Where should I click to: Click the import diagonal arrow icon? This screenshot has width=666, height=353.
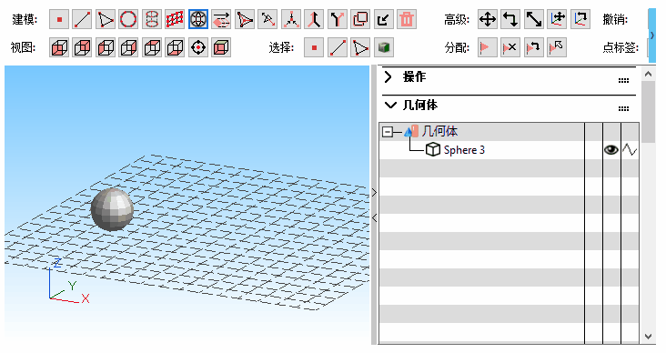(x=384, y=19)
